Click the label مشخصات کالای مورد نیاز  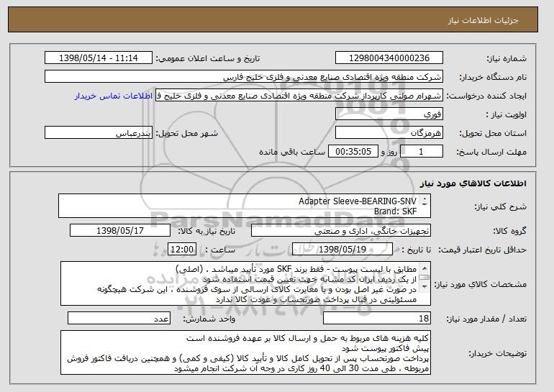click(481, 284)
